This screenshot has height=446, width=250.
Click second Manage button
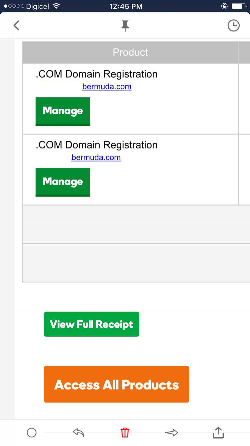coord(63,182)
